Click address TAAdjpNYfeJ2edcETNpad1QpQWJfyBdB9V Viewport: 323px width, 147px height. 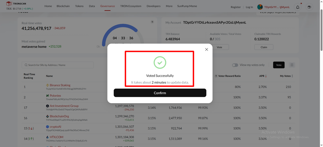click(67, 109)
